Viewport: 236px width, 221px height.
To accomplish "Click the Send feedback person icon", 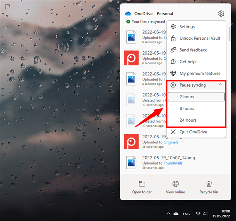I will click(x=173, y=50).
